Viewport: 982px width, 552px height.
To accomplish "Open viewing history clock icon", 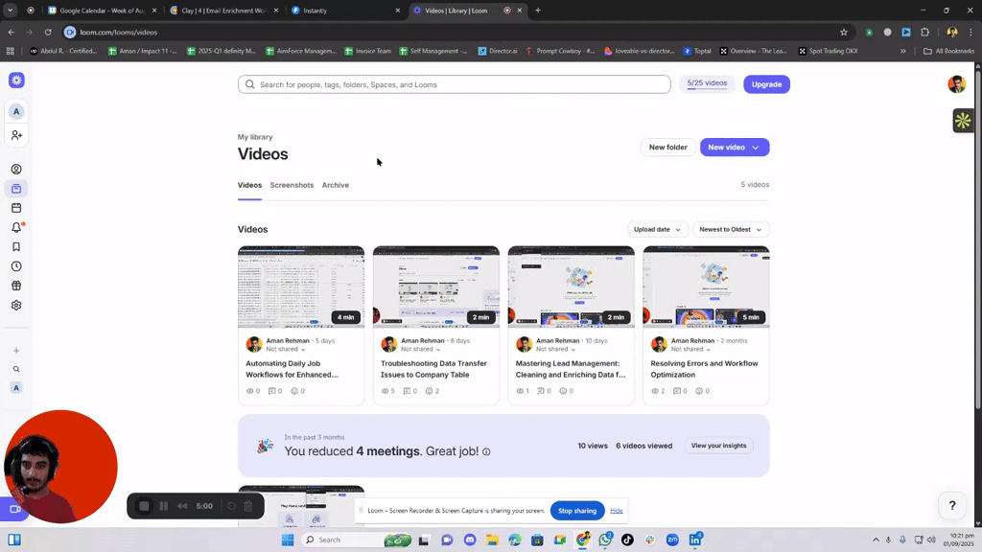I will pyautogui.click(x=15, y=265).
